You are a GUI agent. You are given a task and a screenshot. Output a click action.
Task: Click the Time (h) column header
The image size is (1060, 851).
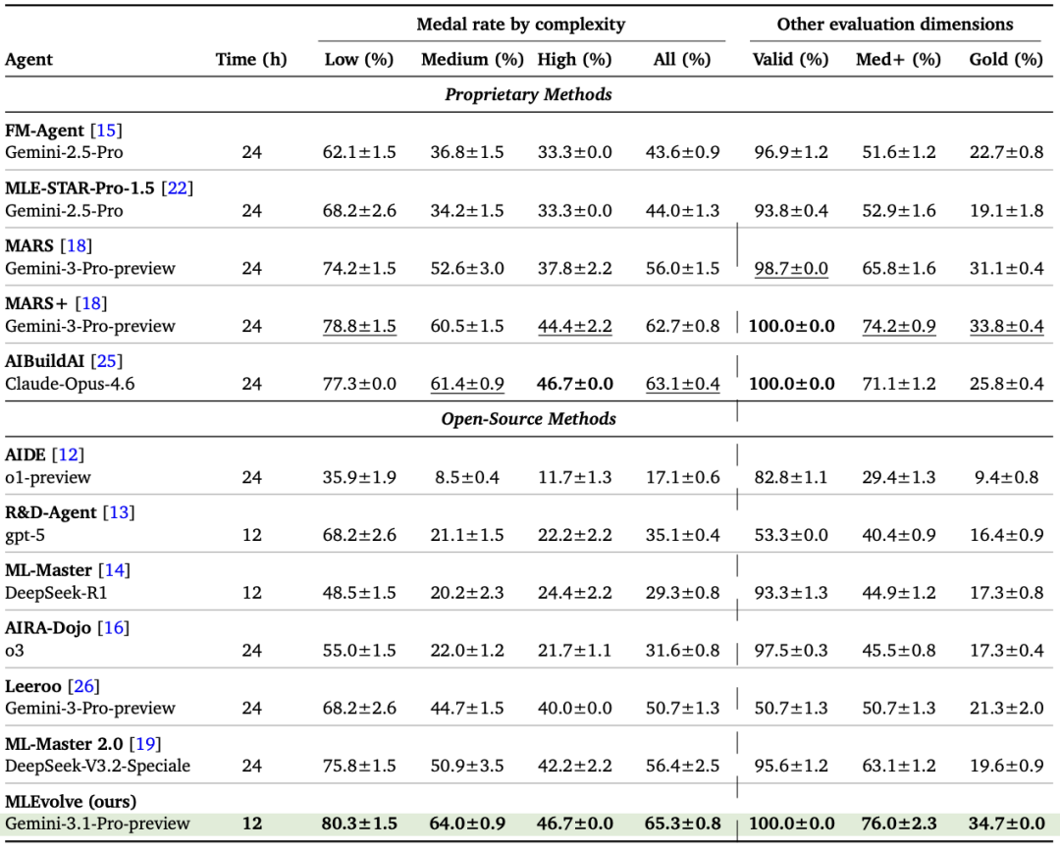(x=251, y=60)
